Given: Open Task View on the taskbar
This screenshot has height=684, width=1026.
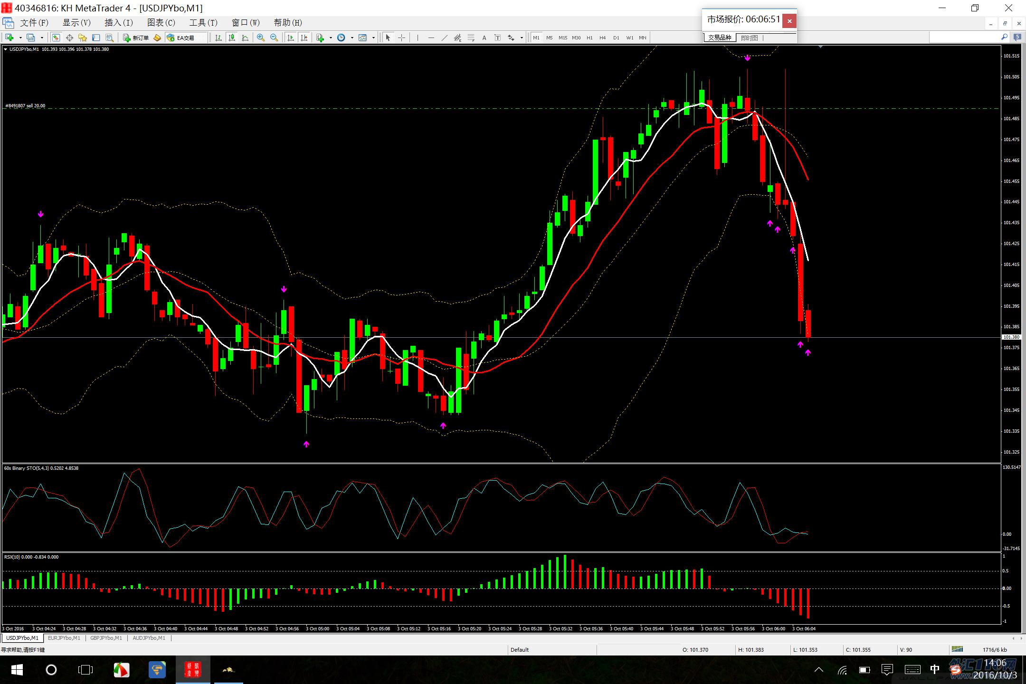Looking at the screenshot, I should [85, 670].
